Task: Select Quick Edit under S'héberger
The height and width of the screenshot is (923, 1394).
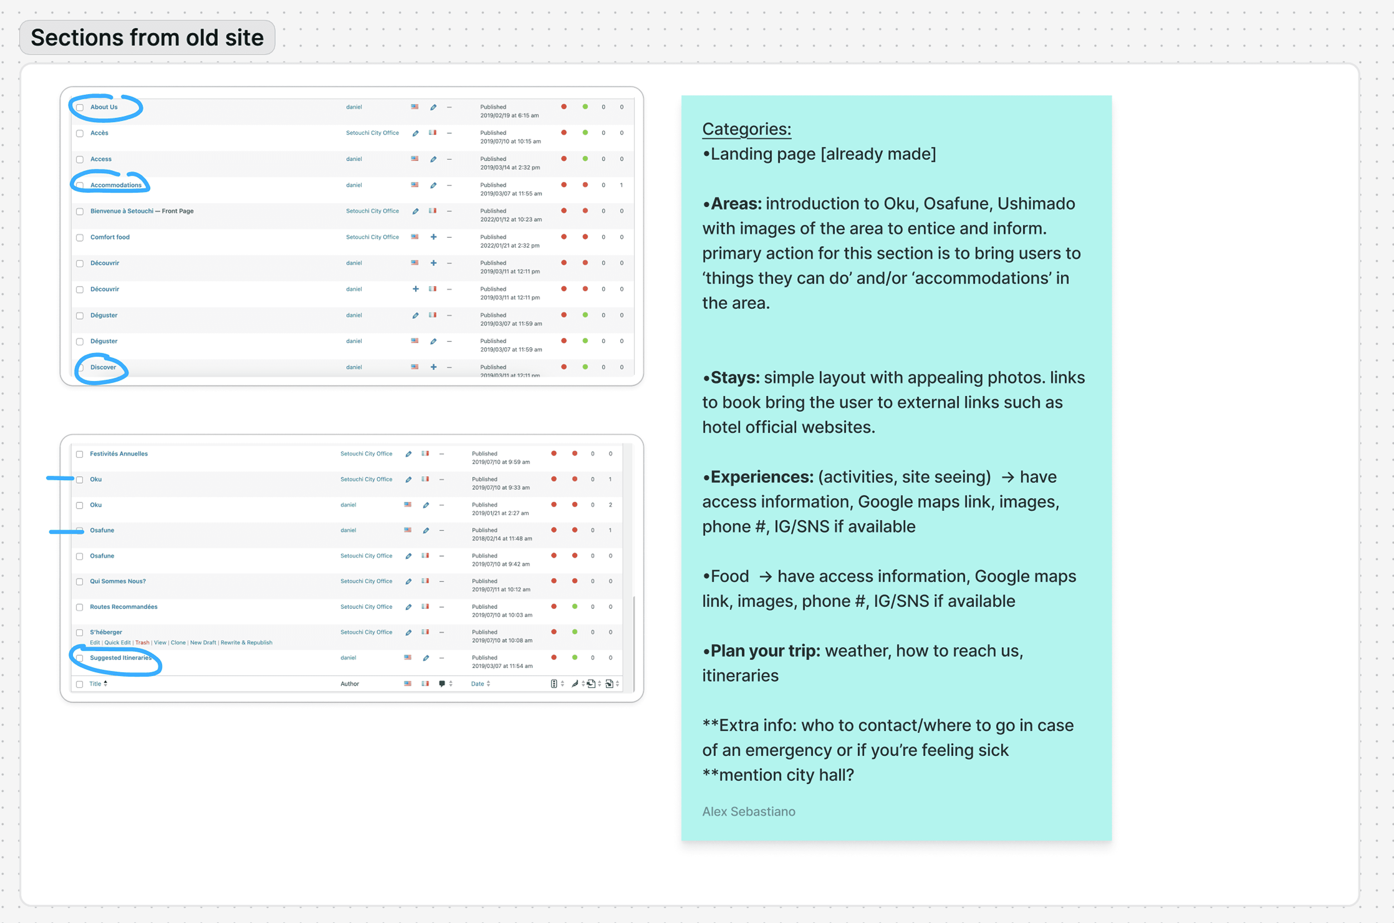Action: click(x=117, y=642)
